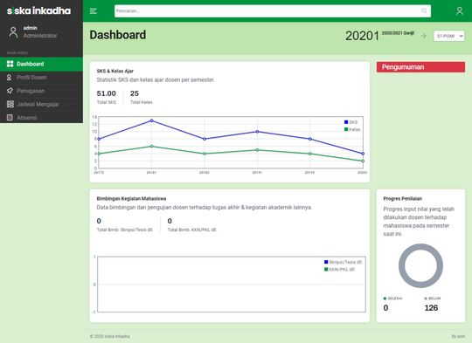472x343 pixels.
Task: Click the 51.00 Total SKS value
Action: pos(107,93)
